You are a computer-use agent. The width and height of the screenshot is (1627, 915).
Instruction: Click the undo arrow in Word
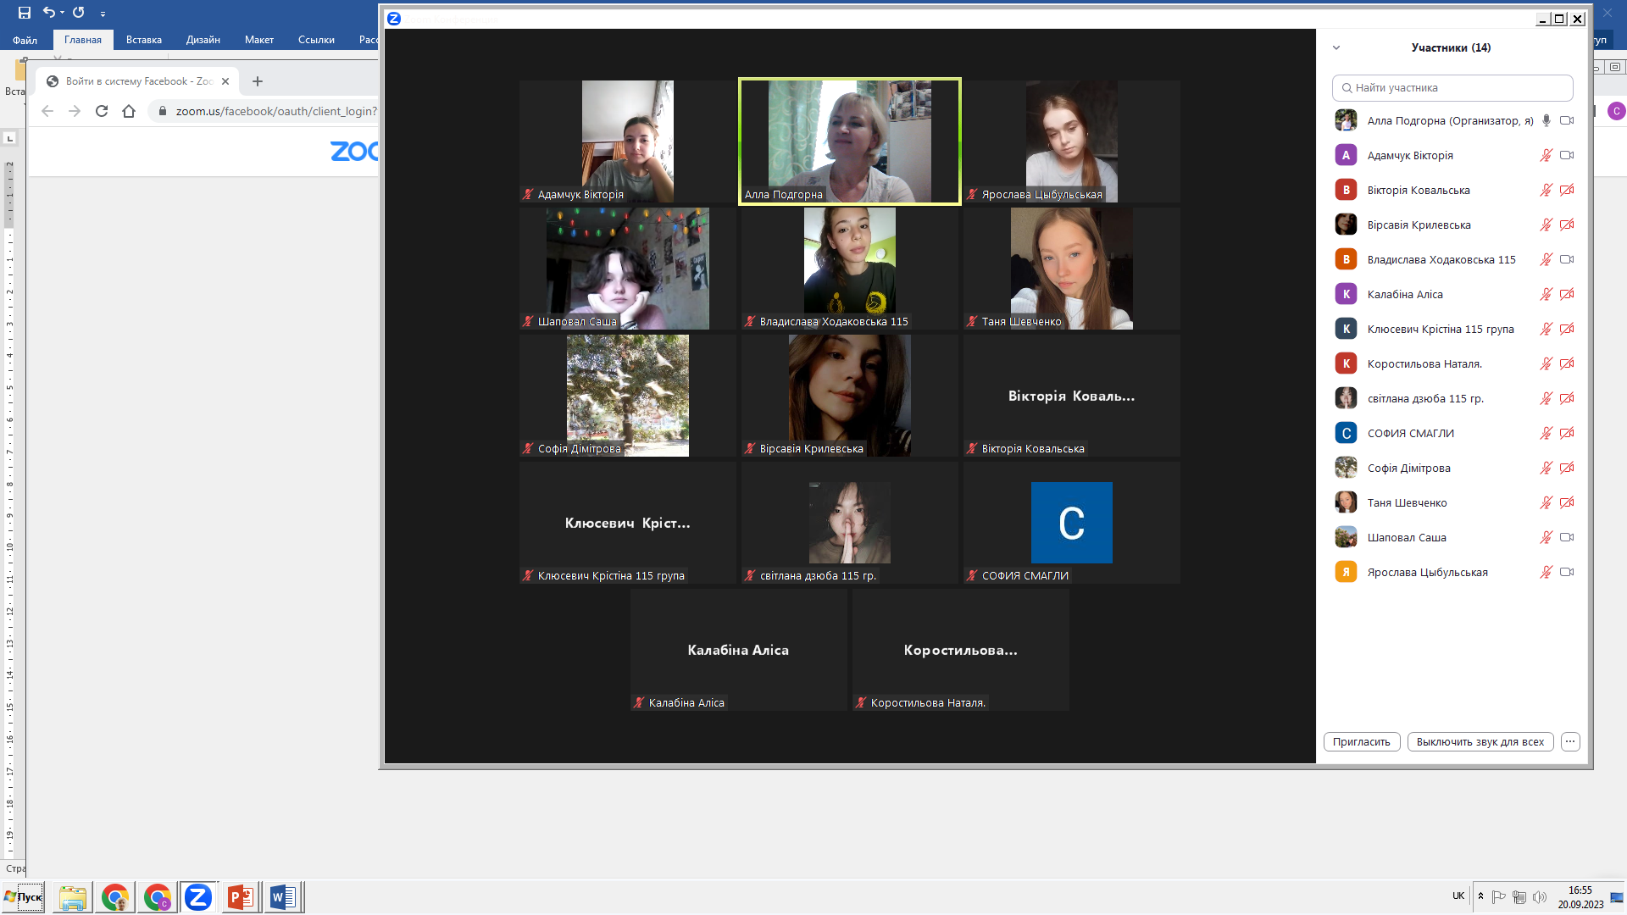49,13
